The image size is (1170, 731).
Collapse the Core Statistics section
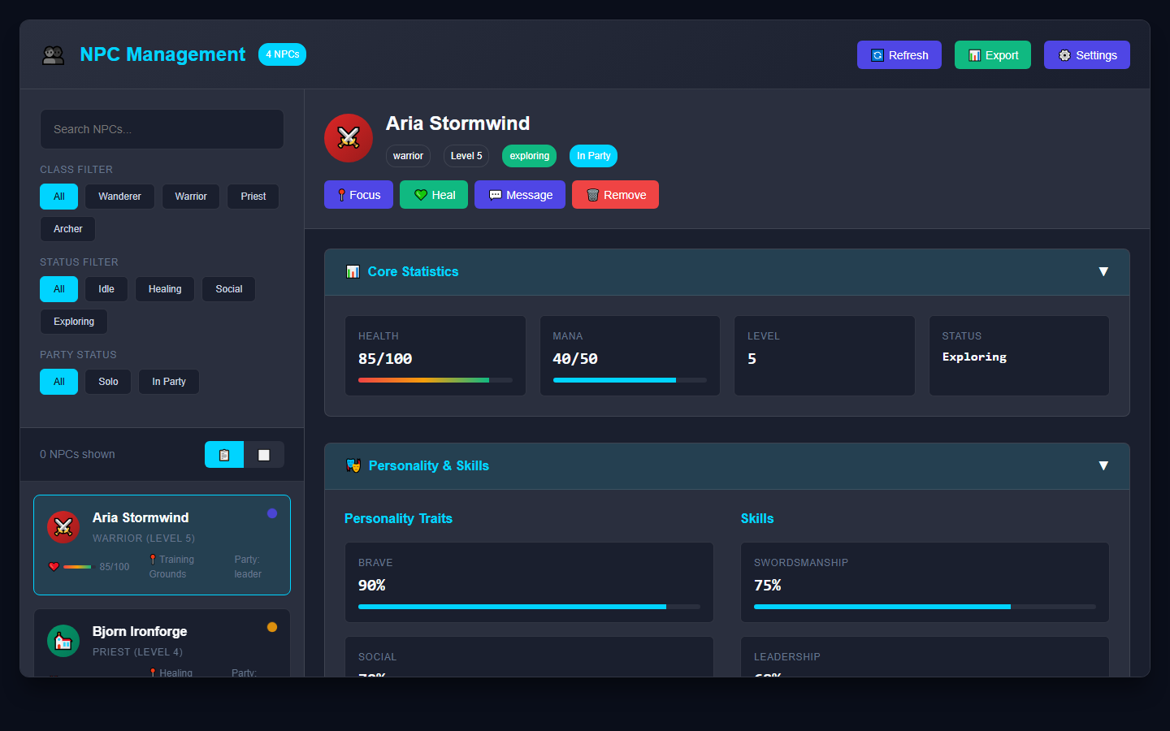click(1103, 272)
